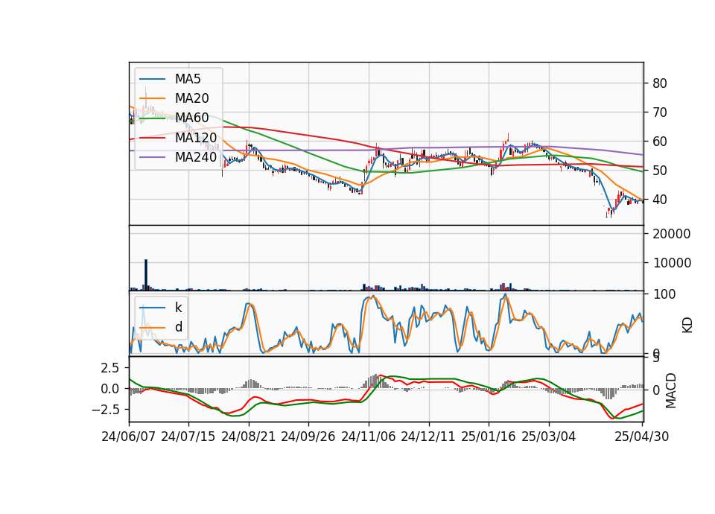Screen dimensions: 715x514
Task: Click the 24/09/26 date axis label
Action: [x=308, y=437]
